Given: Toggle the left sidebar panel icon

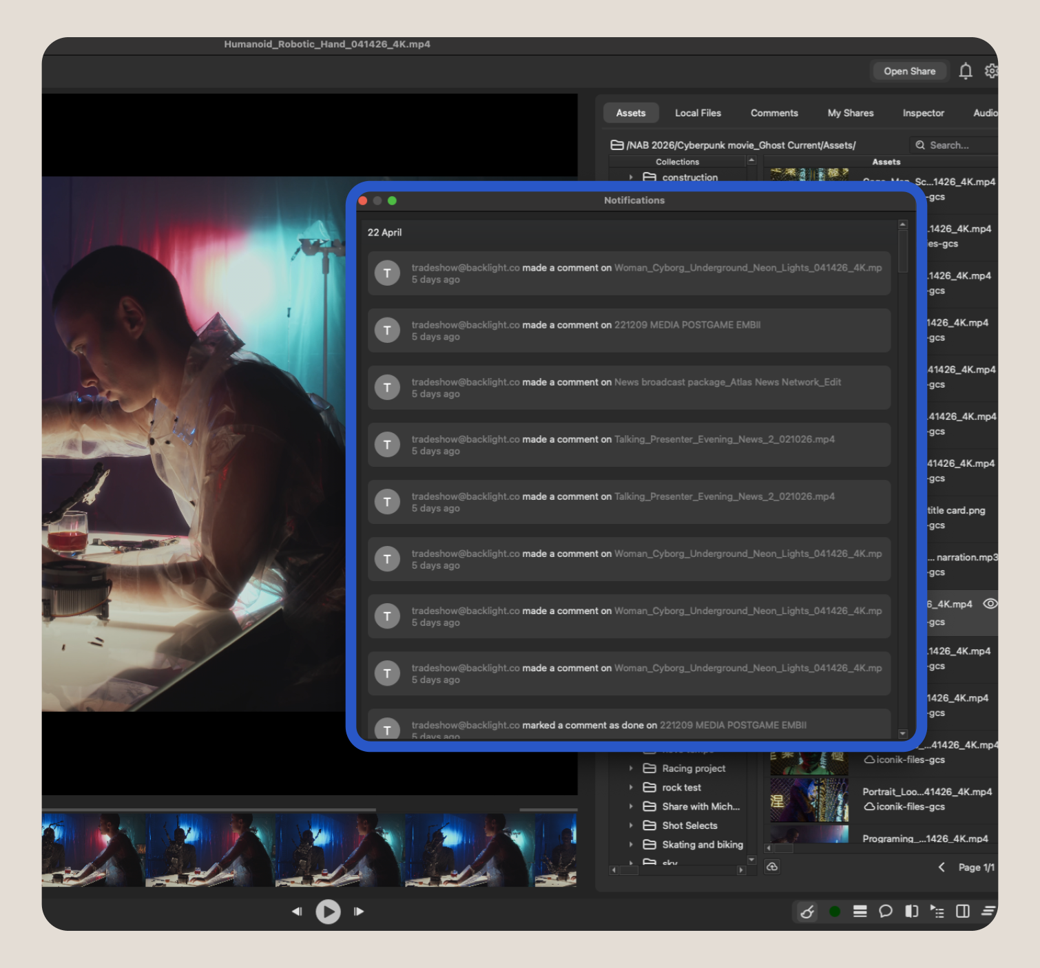Looking at the screenshot, I should point(911,912).
